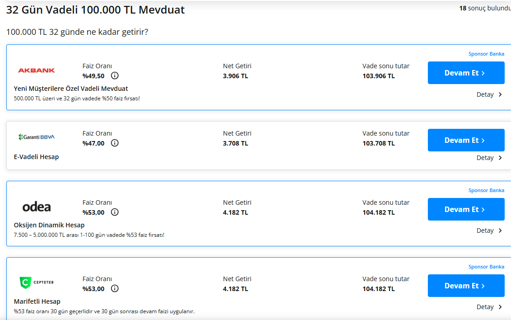Image resolution: width=511 pixels, height=320 pixels.
Task: Open CEPTETEB interest rate info icon
Action: (115, 288)
